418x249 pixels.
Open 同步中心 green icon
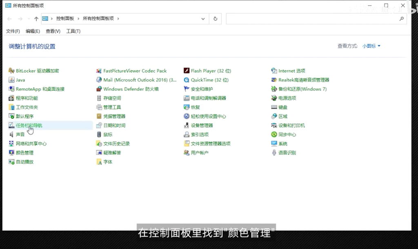point(274,134)
